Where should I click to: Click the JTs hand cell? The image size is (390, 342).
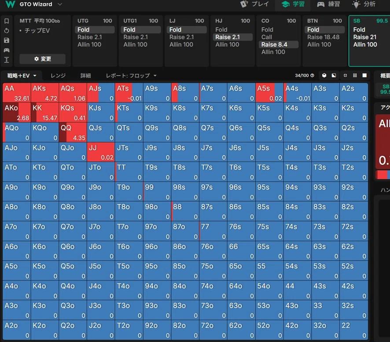point(129,152)
